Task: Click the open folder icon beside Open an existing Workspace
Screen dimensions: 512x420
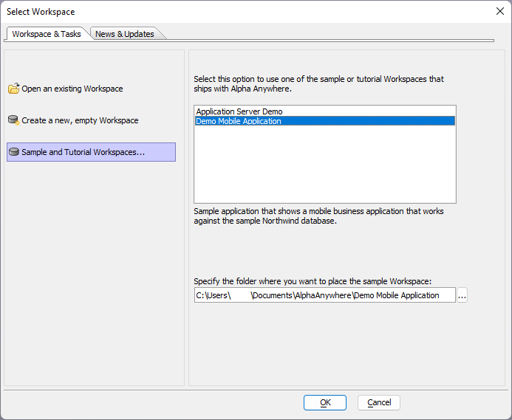Action: 14,89
